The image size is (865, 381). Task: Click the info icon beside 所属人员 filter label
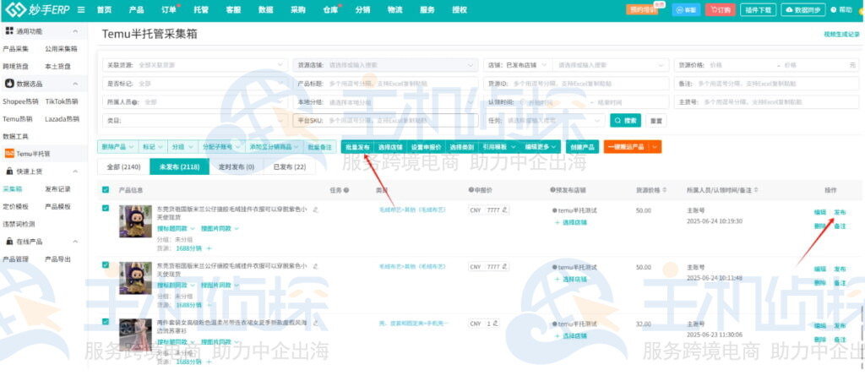134,102
